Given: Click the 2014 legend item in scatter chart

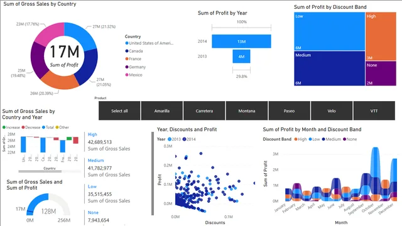Looking at the screenshot, I should click(x=189, y=139).
